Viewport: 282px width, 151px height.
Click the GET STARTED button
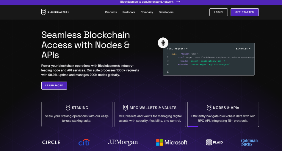tap(245, 12)
